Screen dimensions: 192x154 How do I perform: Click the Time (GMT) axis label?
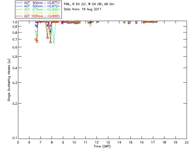[102, 146]
